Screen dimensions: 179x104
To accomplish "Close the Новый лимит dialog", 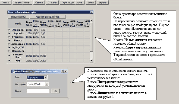I will [66, 71].
